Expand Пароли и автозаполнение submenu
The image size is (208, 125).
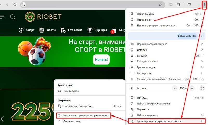tap(167, 44)
